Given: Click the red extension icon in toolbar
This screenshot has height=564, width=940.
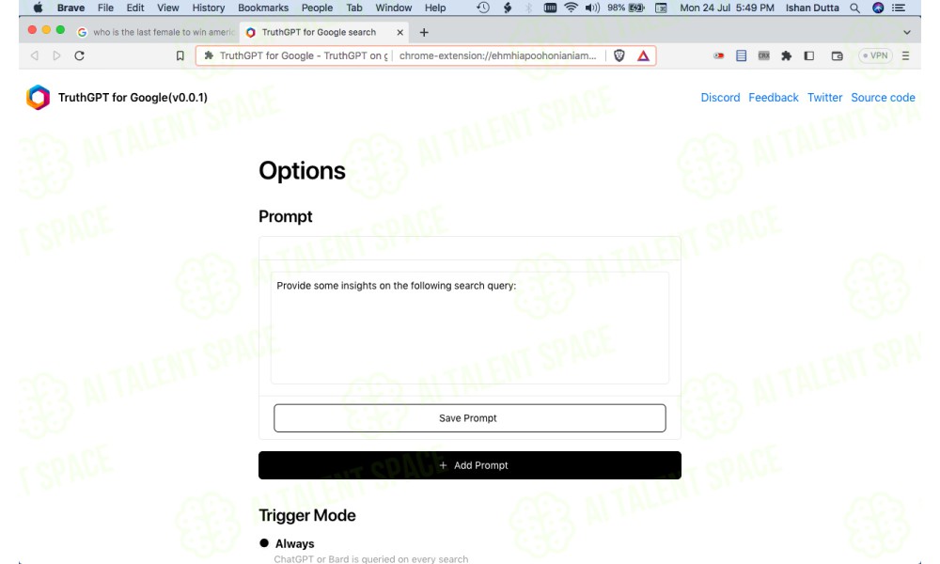Looking at the screenshot, I should (x=718, y=55).
